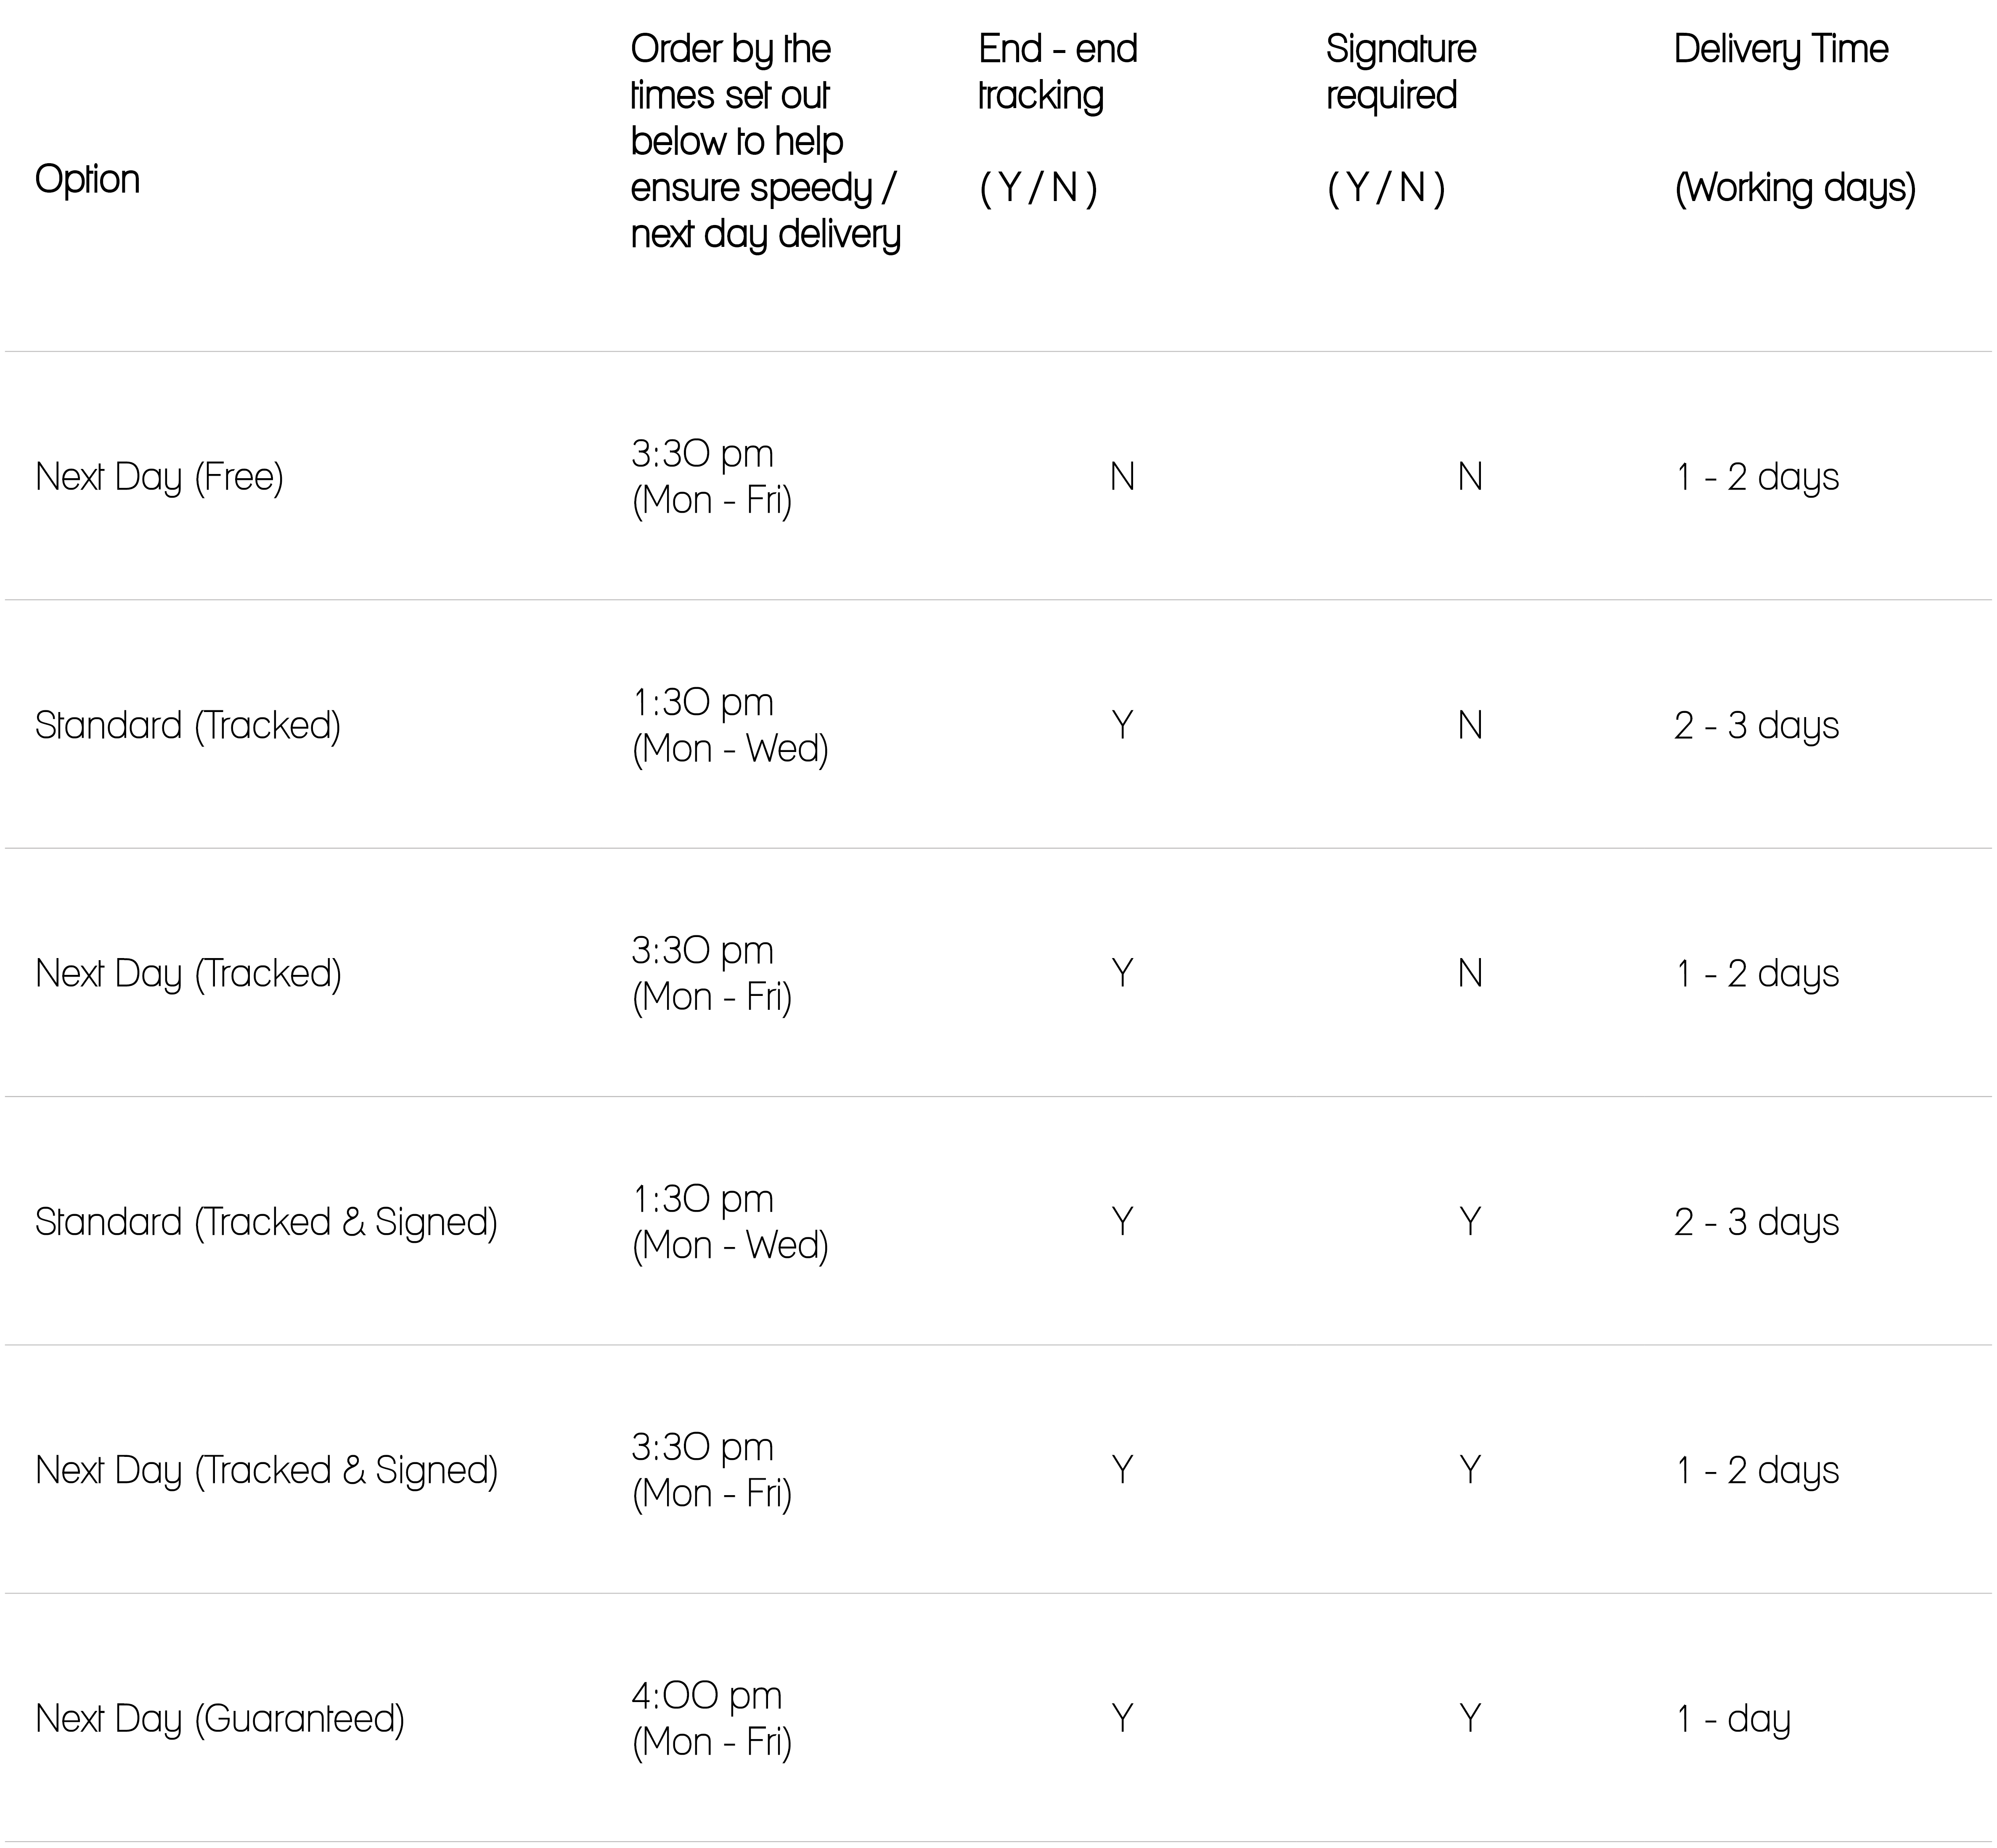1997x1848 pixels.
Task: Click the tracking "N" in Next Day (Free) row
Action: coord(1122,477)
